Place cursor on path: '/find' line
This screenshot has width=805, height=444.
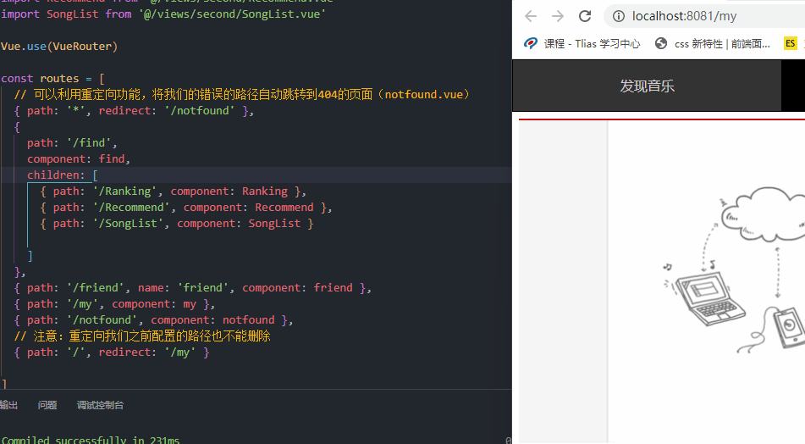[72, 143]
